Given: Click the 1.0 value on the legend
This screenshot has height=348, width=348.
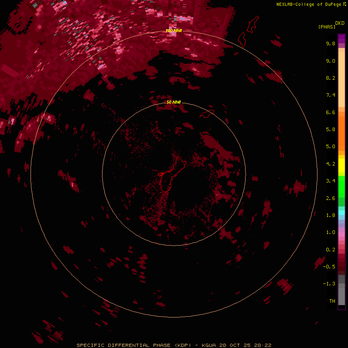Looking at the screenshot, I should [331, 232].
